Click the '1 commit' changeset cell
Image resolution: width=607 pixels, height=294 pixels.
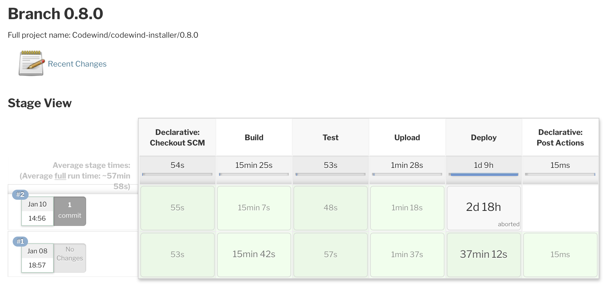[x=70, y=211]
